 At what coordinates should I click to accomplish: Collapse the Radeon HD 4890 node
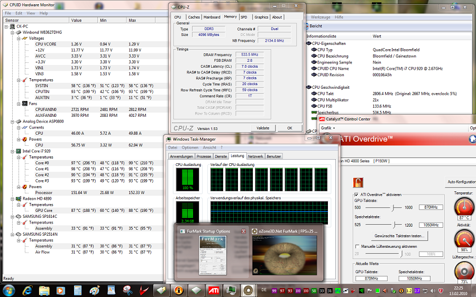pos(13,199)
